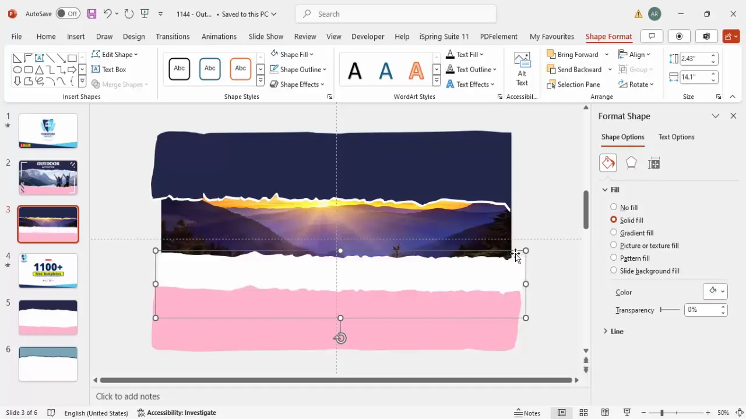Viewport: 746px width, 419px height.
Task: Open Shape Outline dropdown
Action: point(298,69)
